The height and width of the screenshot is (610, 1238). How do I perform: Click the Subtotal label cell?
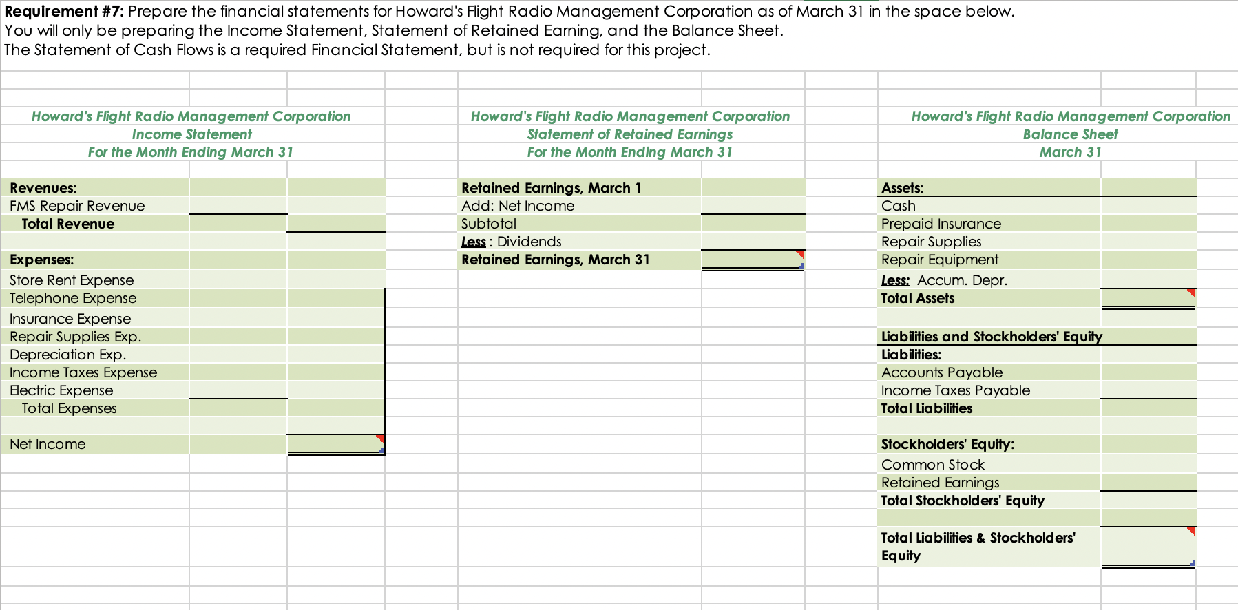tap(580, 224)
